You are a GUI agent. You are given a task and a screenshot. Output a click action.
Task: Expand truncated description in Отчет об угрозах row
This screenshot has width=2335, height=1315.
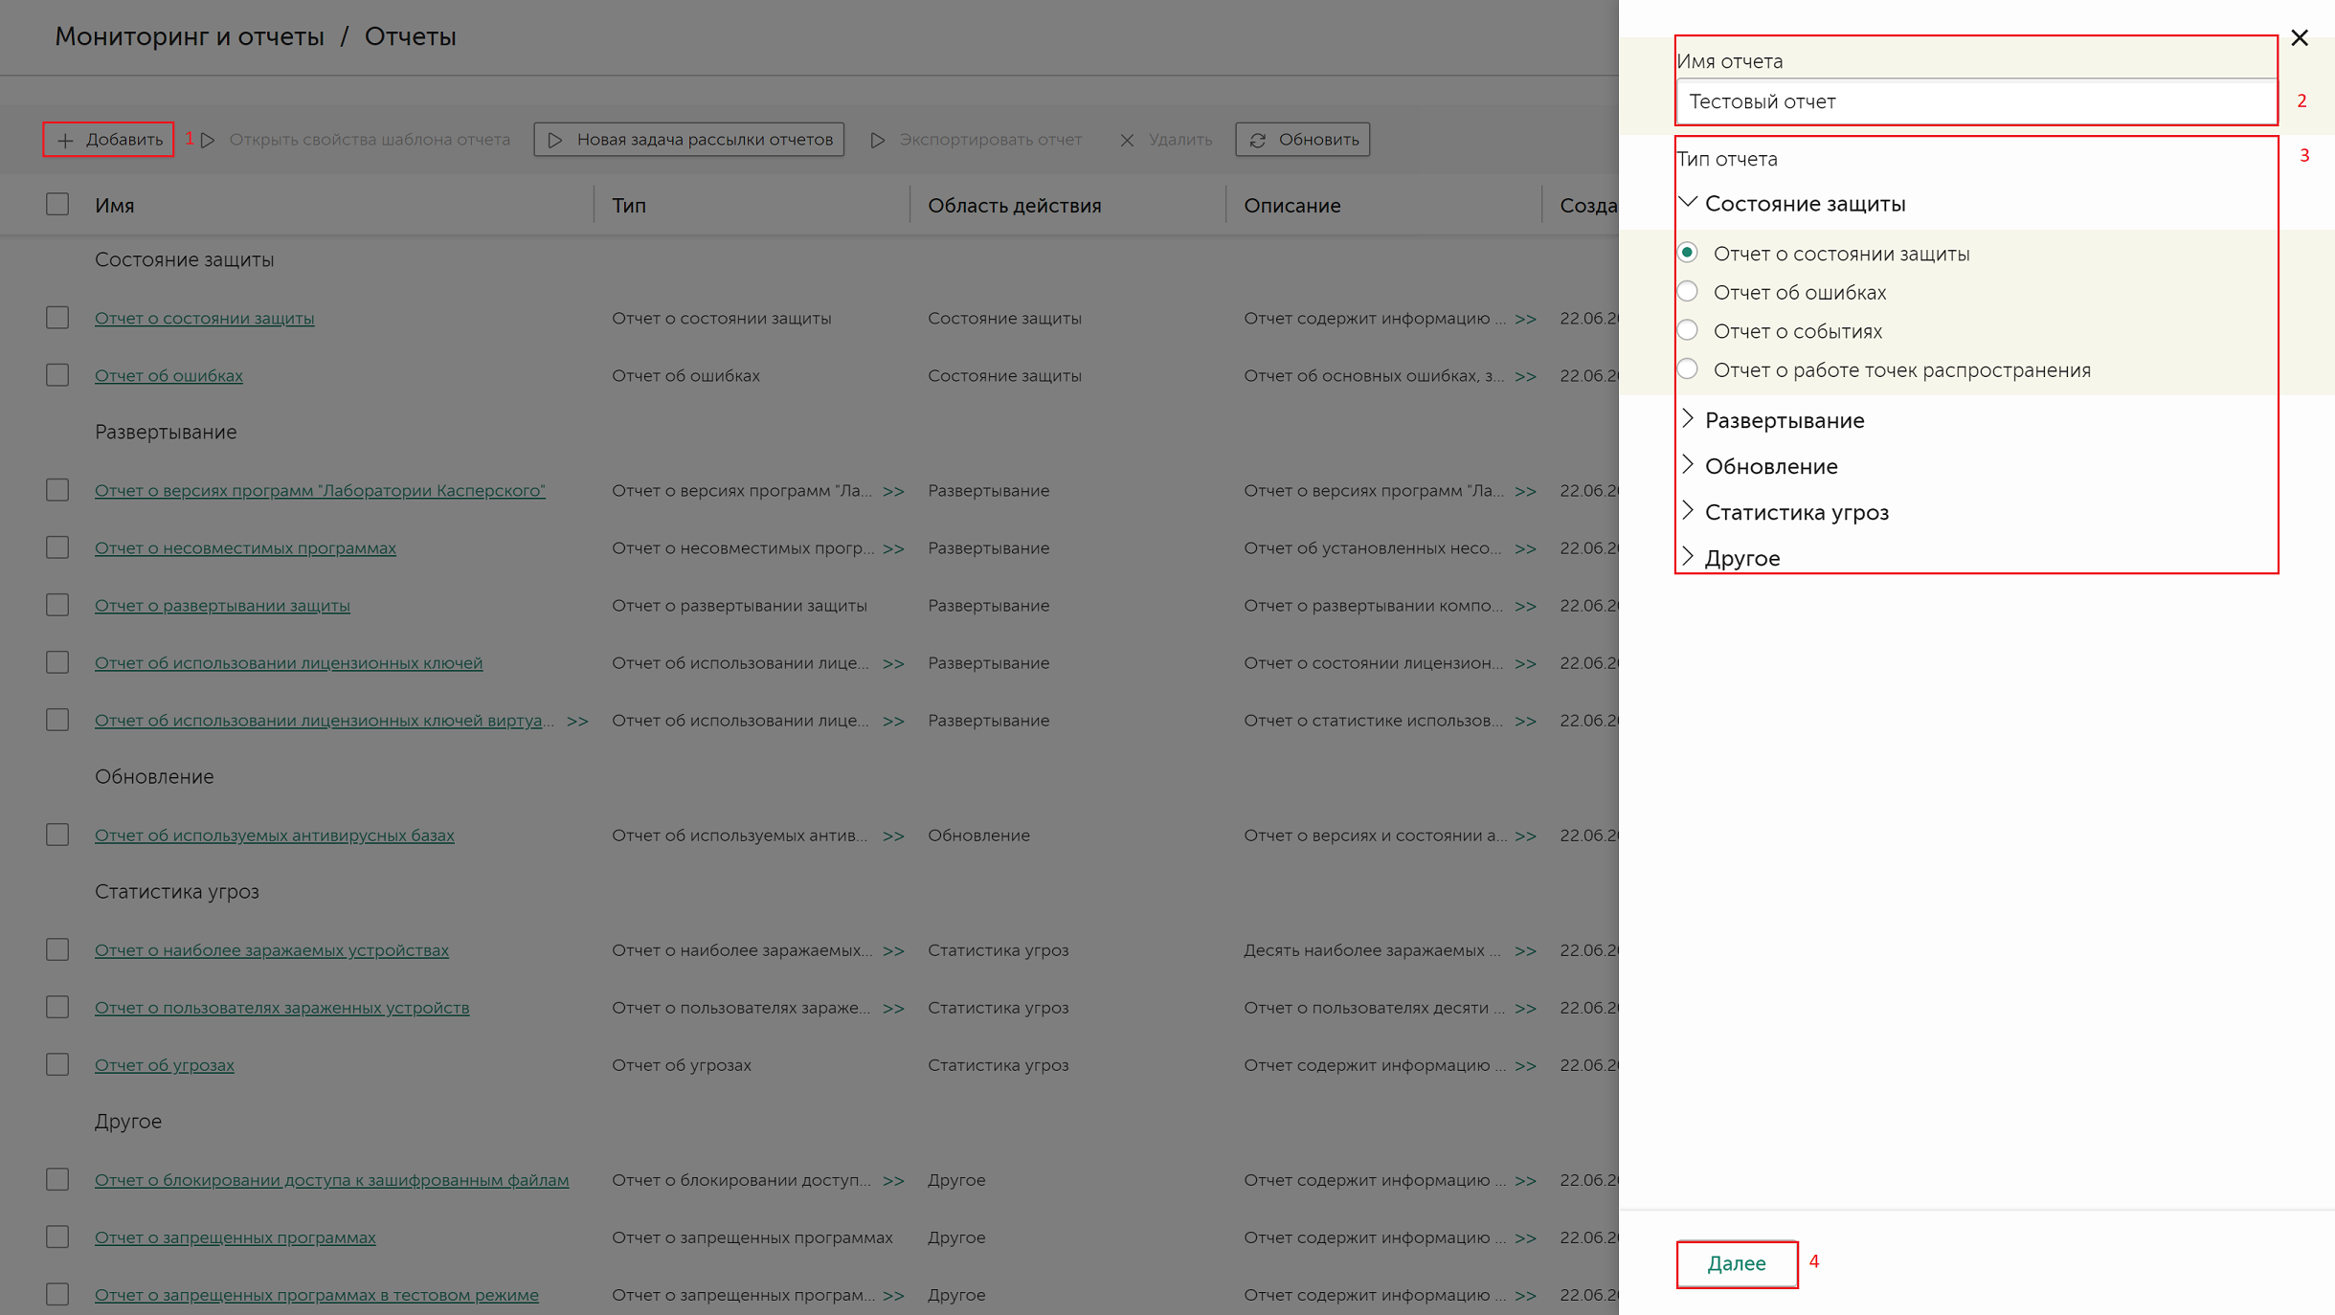pyautogui.click(x=1525, y=1066)
